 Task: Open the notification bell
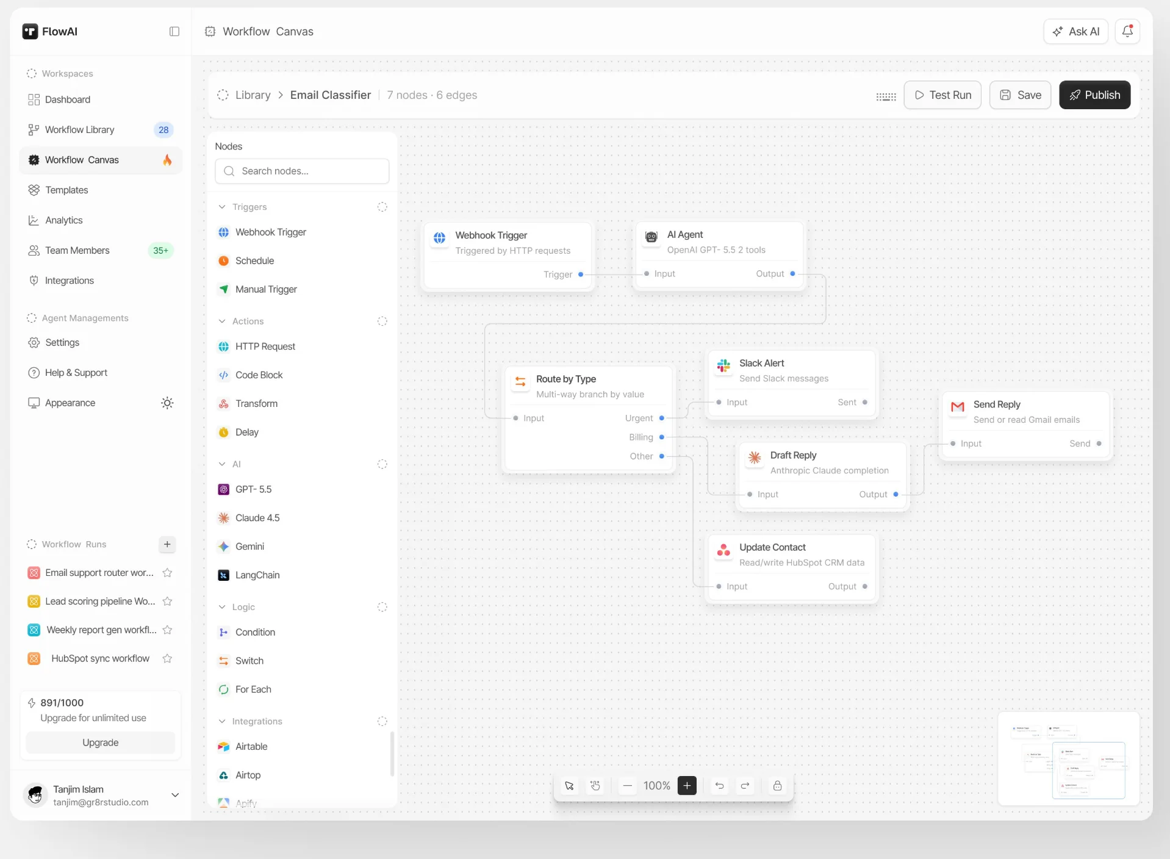(1127, 31)
